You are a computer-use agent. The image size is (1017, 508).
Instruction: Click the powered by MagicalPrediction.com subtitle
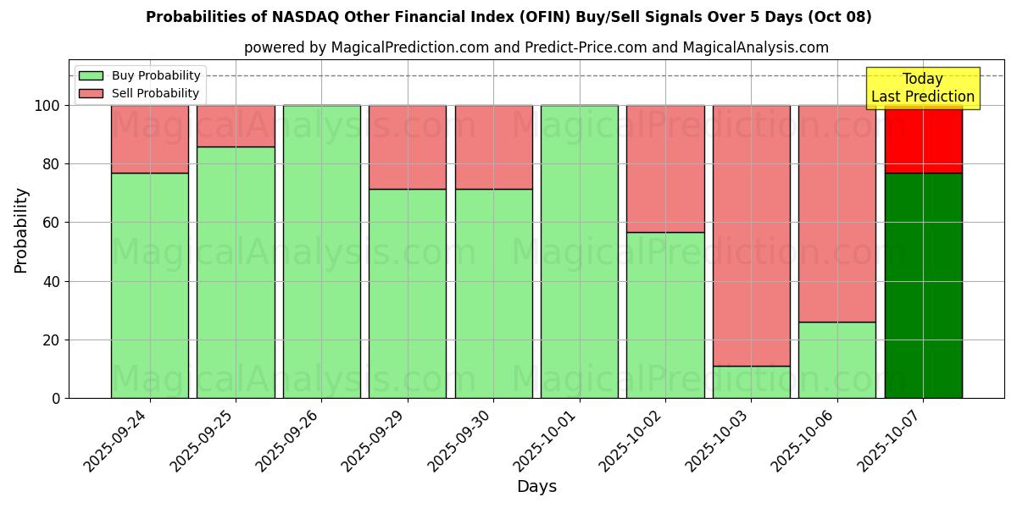point(536,47)
